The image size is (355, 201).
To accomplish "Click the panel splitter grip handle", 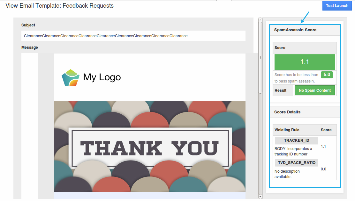I will (260, 58).
